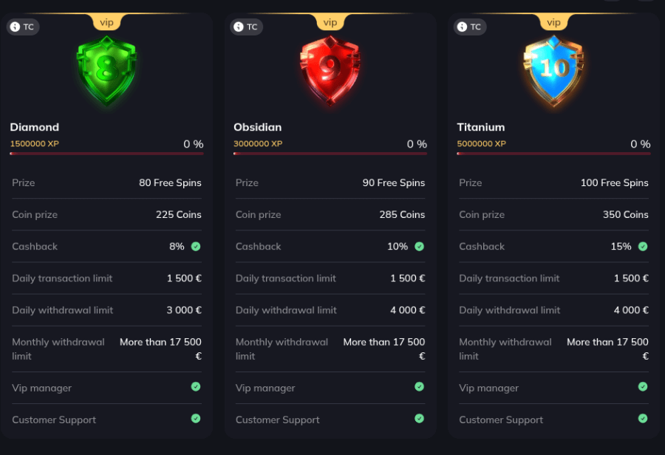Click the 1500000 XP label on Diamond
This screenshot has width=665, height=455.
click(x=35, y=143)
